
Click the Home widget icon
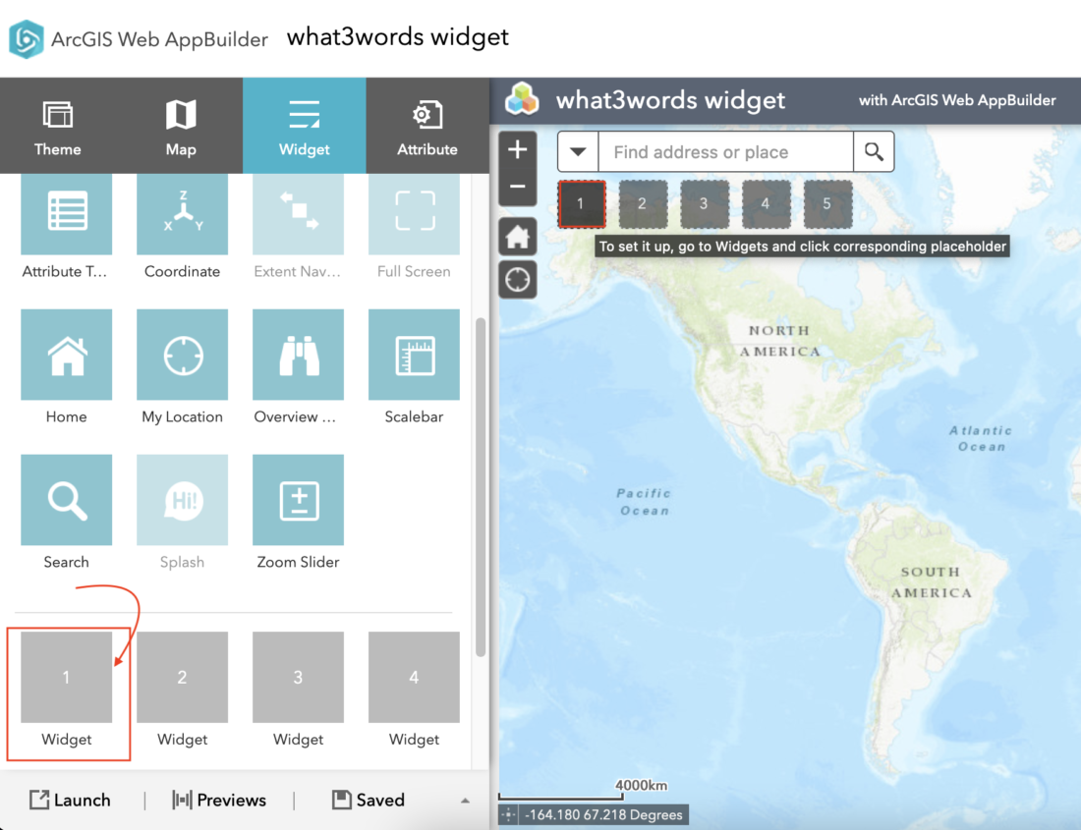click(x=66, y=355)
